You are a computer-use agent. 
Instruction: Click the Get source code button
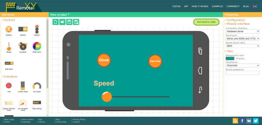(206, 22)
